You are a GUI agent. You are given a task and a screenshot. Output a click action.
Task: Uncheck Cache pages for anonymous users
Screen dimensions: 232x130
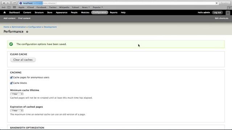11,78
